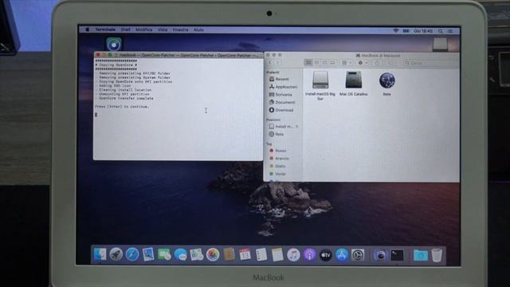The width and height of the screenshot is (510, 287).
Task: Open Calendar from the Dock
Action: click(245, 254)
